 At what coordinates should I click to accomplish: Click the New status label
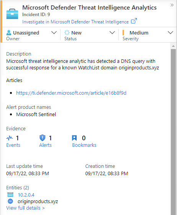76,33
